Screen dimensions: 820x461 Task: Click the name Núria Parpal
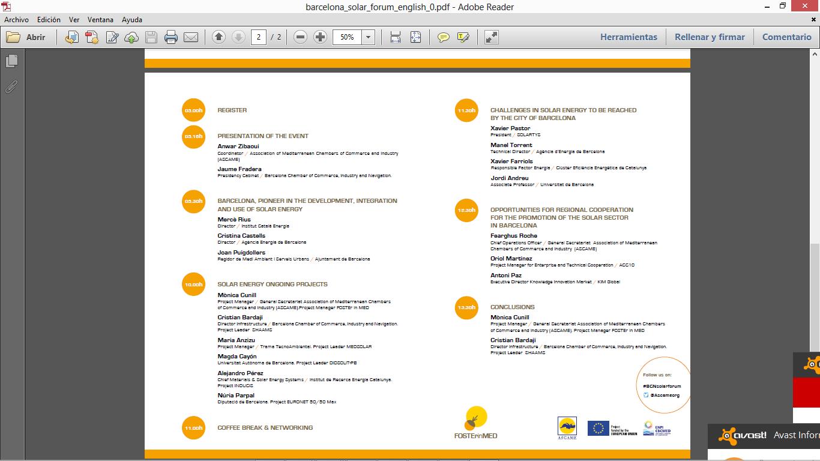point(236,396)
